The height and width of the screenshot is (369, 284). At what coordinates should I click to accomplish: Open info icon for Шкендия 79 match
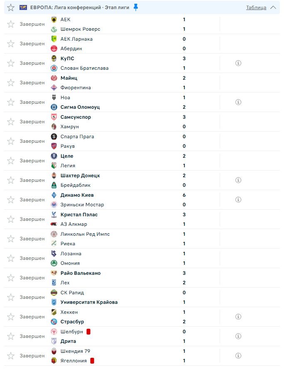click(238, 356)
